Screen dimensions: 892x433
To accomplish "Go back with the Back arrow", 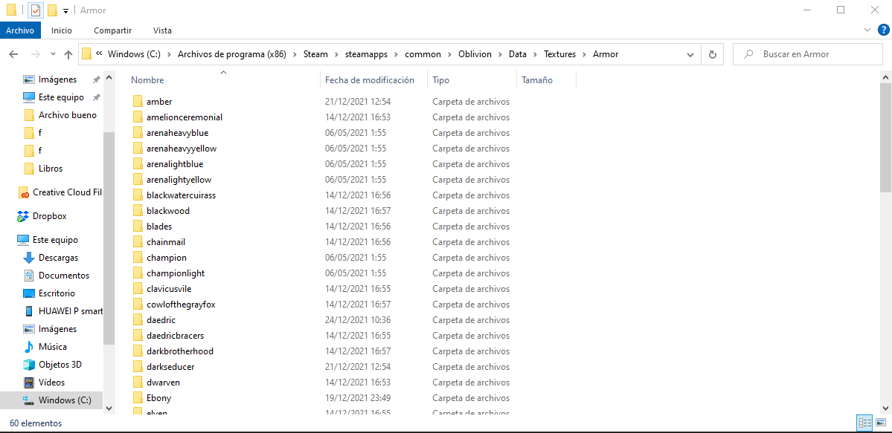I will pyautogui.click(x=13, y=54).
